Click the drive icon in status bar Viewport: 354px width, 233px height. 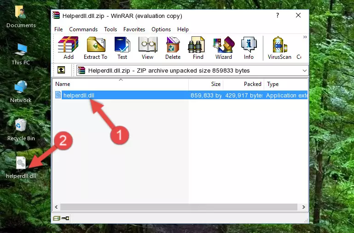[57, 218]
